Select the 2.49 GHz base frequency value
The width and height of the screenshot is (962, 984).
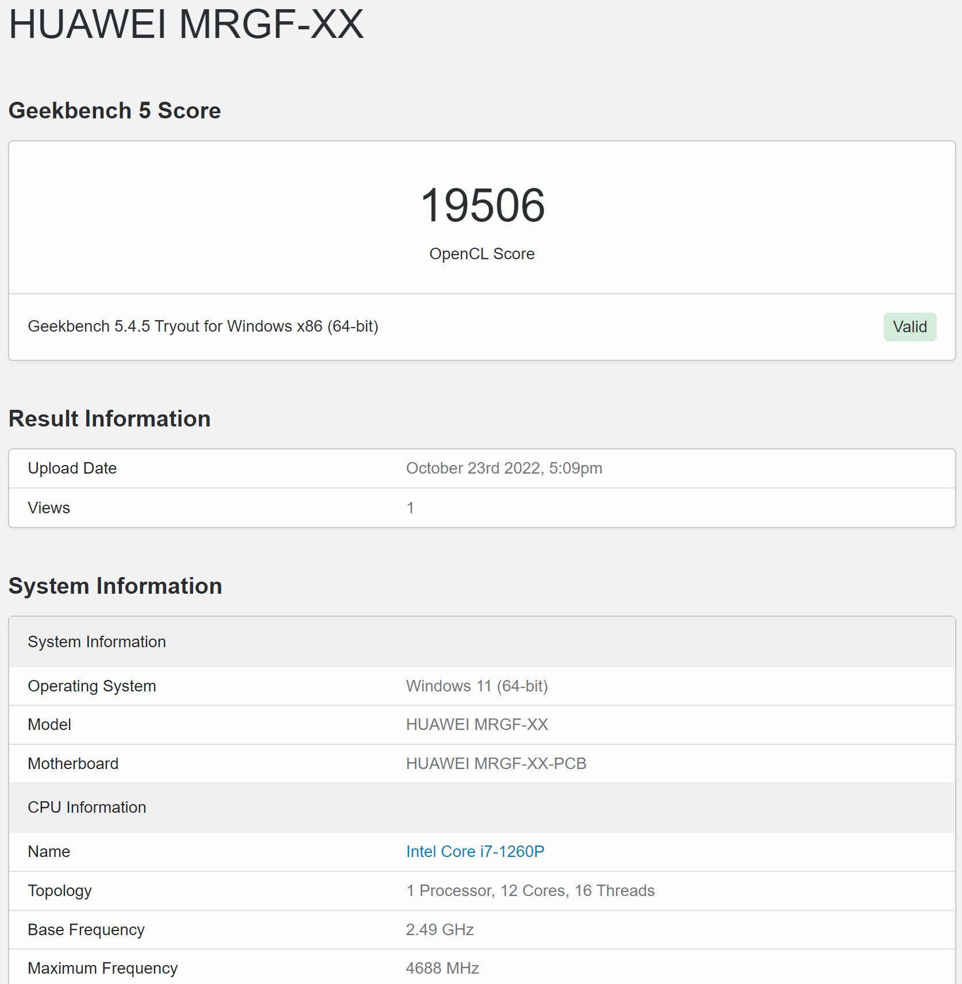[440, 929]
